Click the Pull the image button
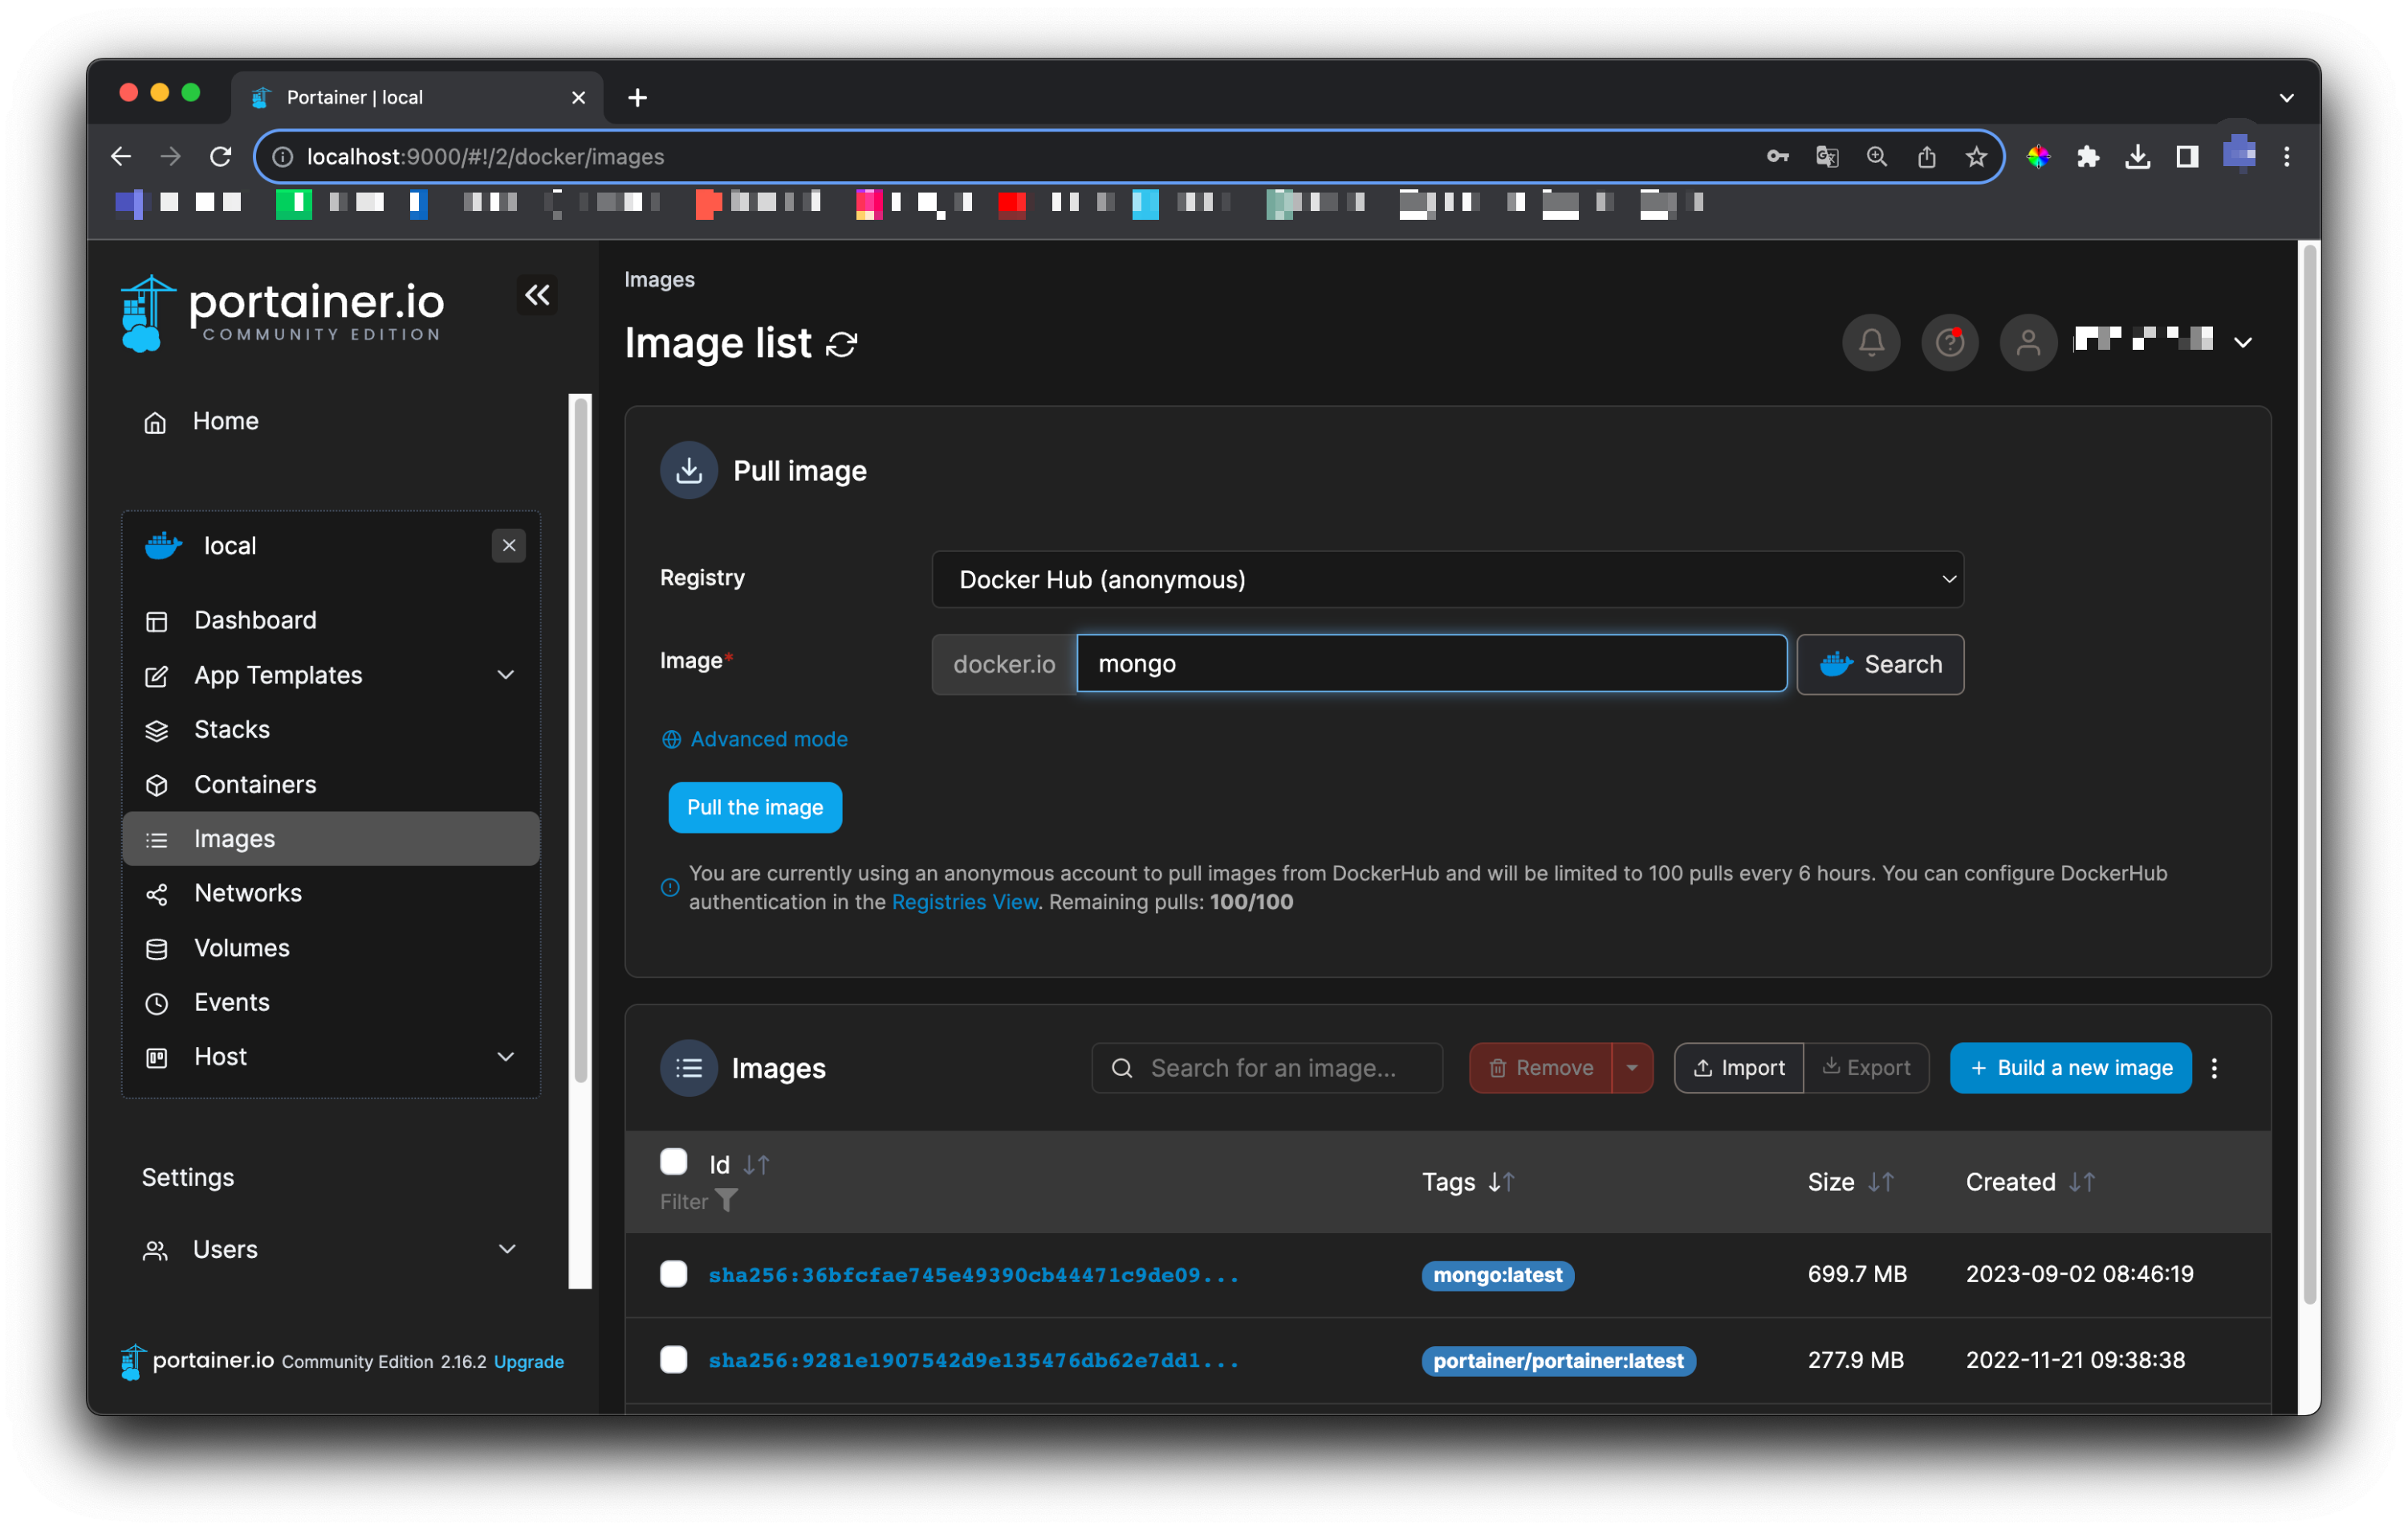Viewport: 2408px width, 1530px height. pos(754,807)
